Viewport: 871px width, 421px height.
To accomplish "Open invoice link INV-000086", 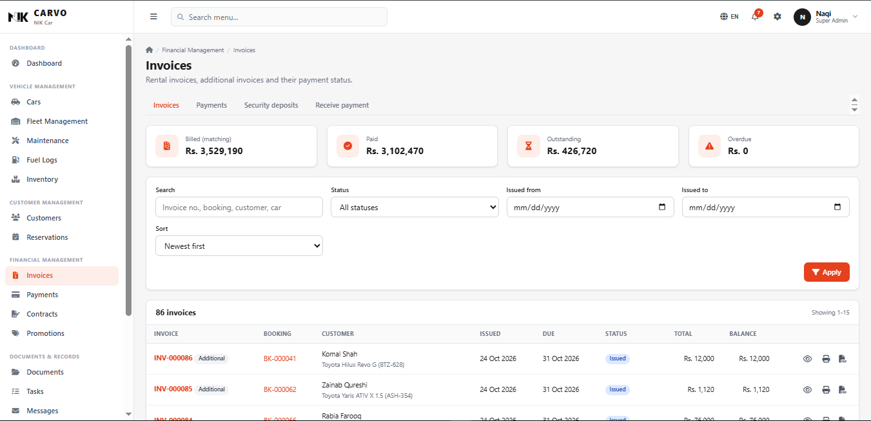I will coord(173,358).
